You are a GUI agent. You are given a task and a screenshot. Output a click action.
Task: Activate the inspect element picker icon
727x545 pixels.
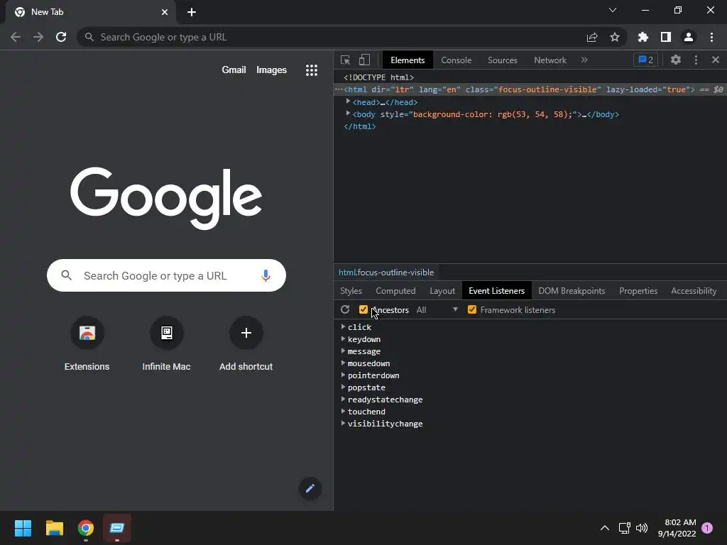coord(345,60)
